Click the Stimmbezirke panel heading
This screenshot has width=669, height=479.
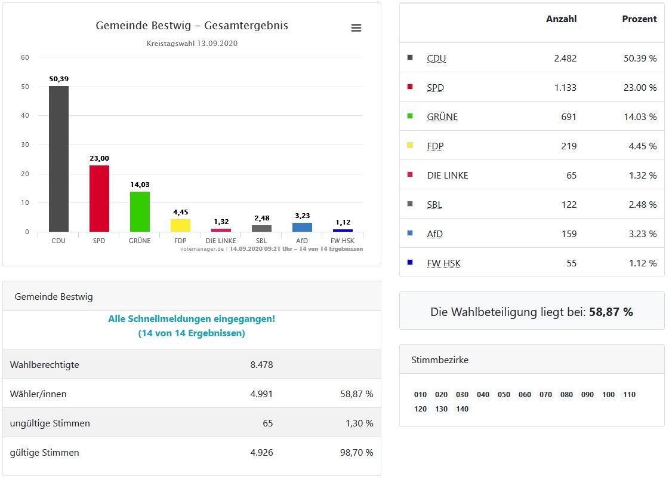440,360
